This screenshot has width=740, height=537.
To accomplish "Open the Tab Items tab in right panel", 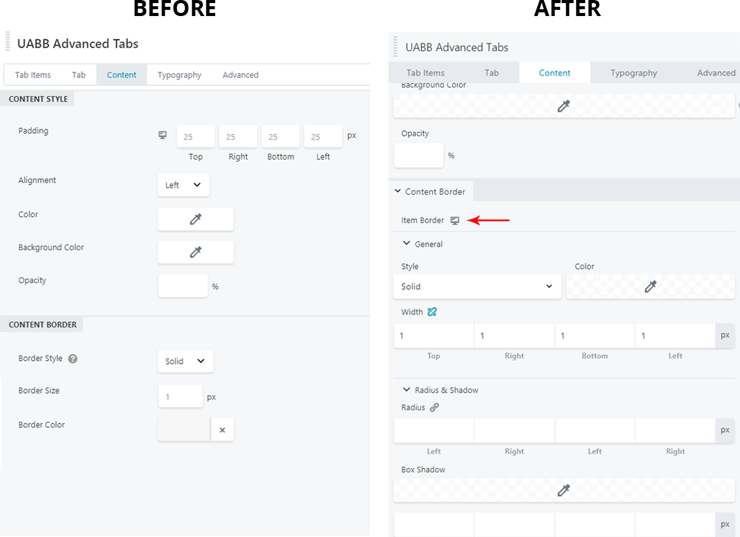I will [425, 73].
